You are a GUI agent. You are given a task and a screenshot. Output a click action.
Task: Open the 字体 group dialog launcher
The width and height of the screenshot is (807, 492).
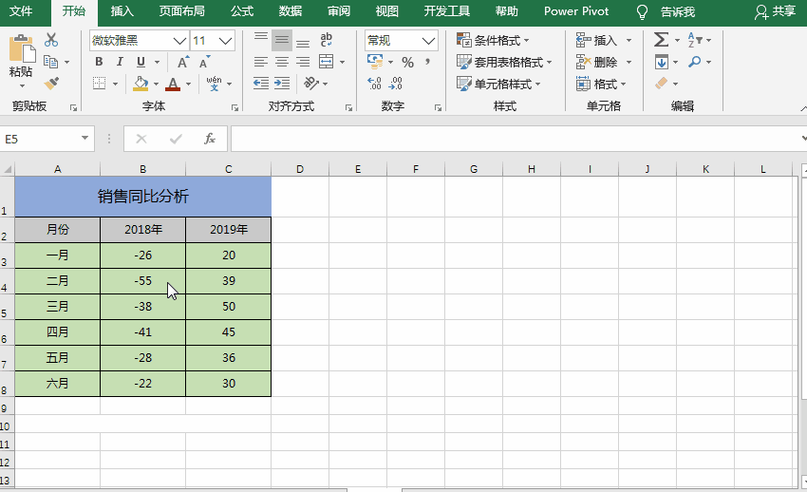(235, 107)
